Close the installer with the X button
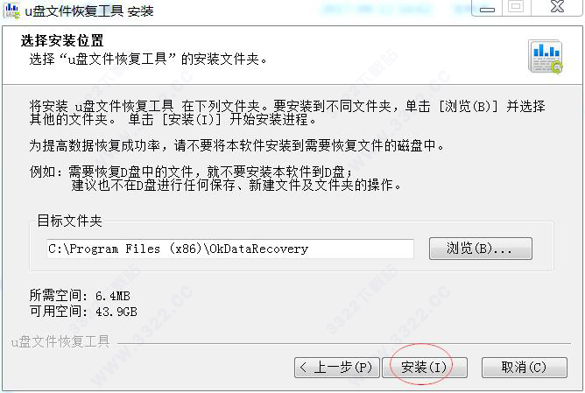The width and height of the screenshot is (585, 393). point(557,7)
